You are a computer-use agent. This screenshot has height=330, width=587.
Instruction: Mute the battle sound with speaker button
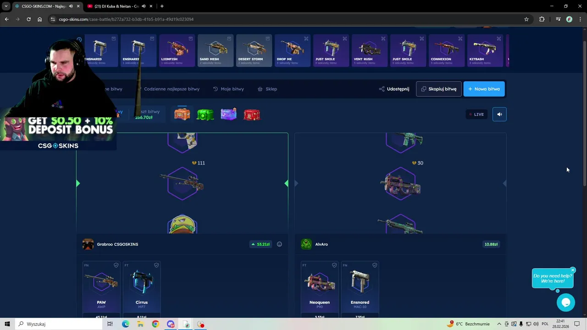coord(499,114)
